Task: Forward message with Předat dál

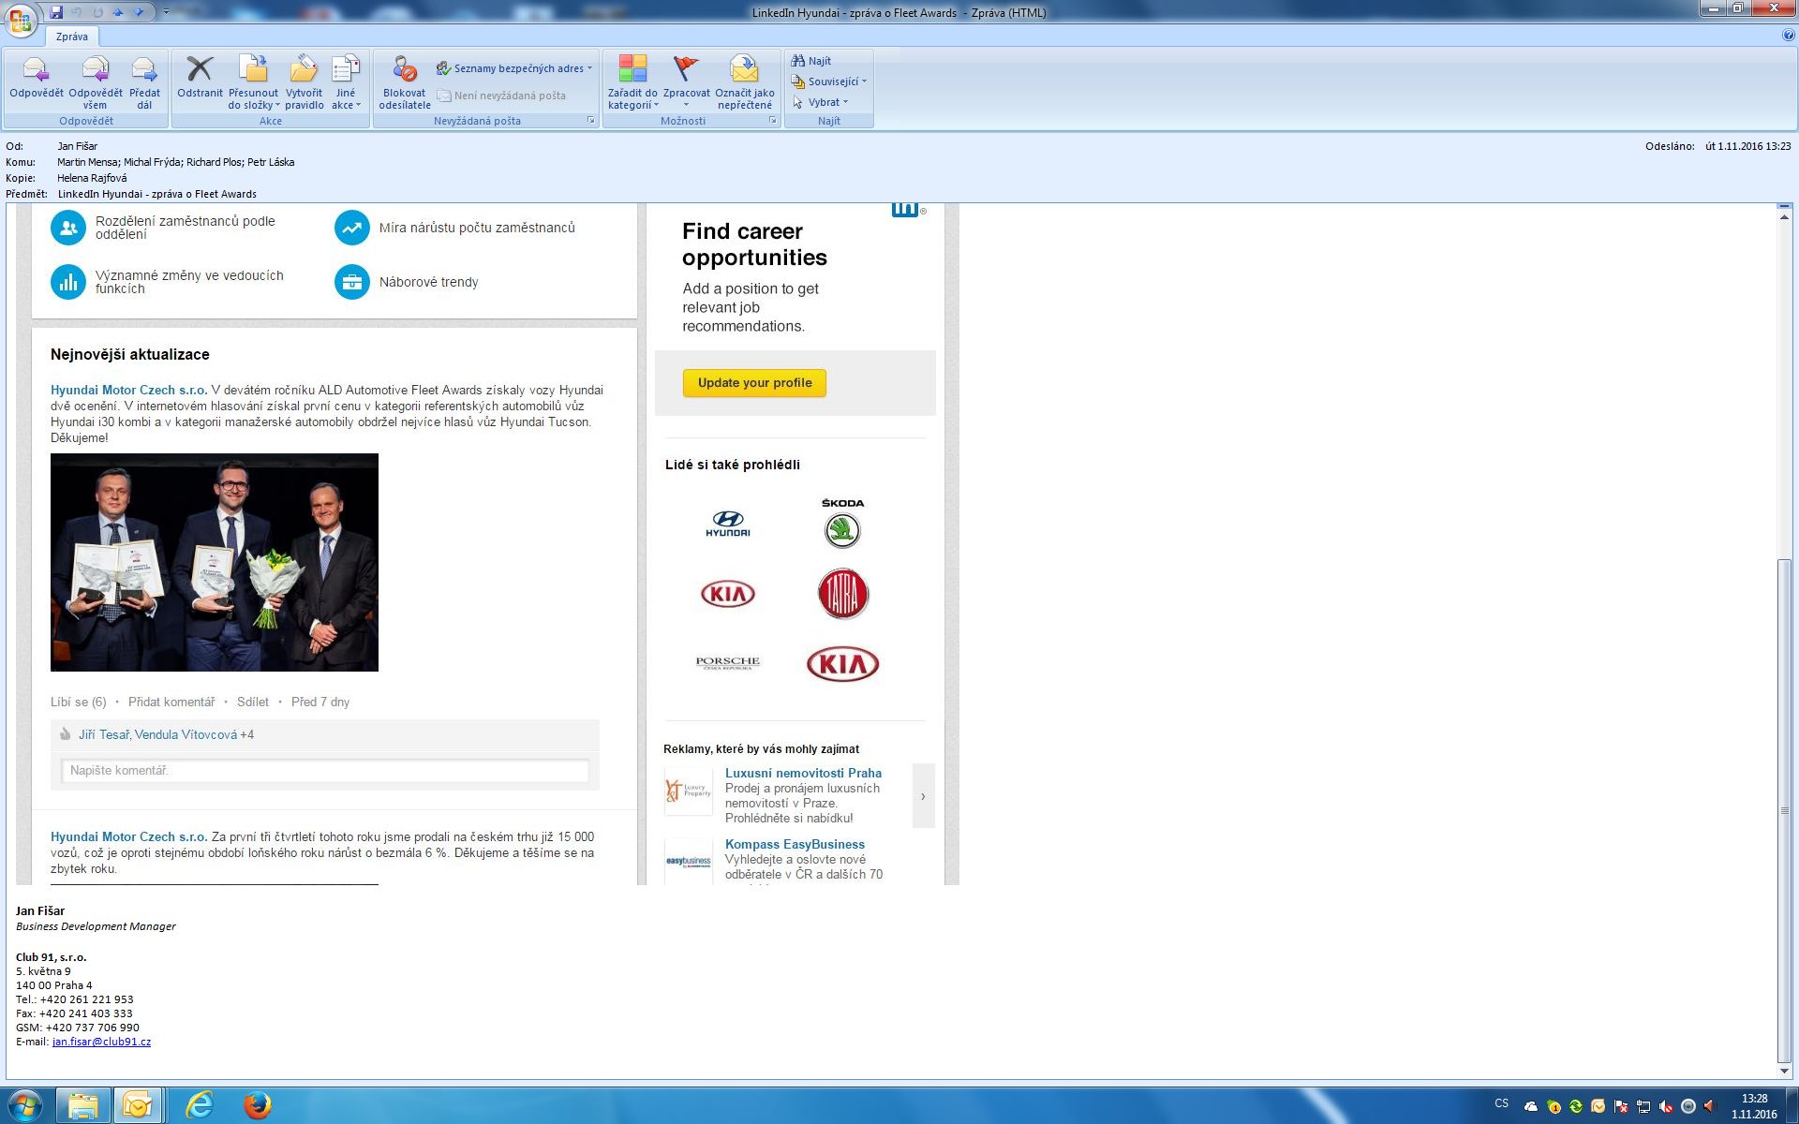Action: [x=144, y=81]
